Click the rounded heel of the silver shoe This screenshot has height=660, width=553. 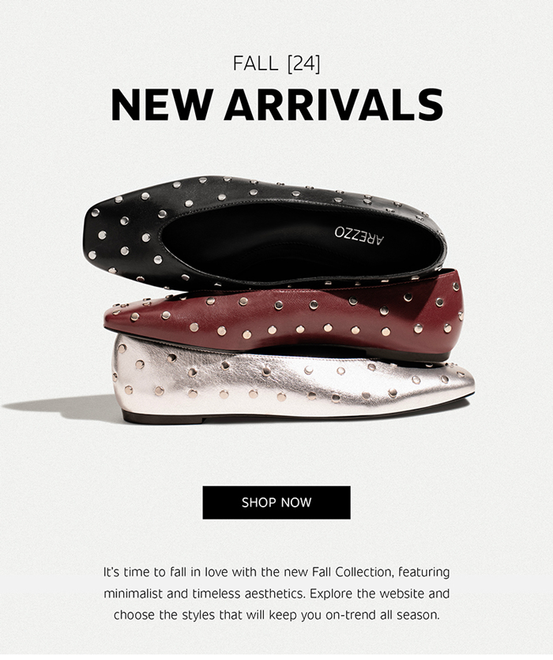click(x=126, y=379)
